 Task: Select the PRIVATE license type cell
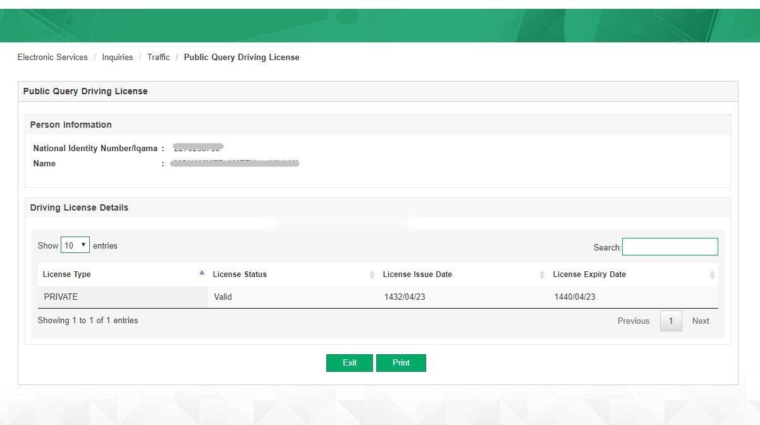[x=123, y=297]
